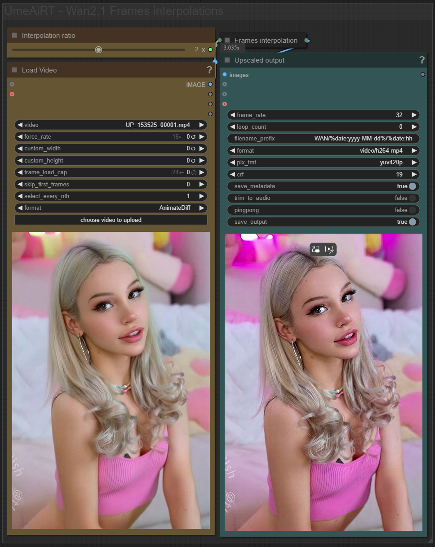Image resolution: width=435 pixels, height=547 pixels.
Task: Increase select_every_nth with its right arrow
Action: click(202, 196)
